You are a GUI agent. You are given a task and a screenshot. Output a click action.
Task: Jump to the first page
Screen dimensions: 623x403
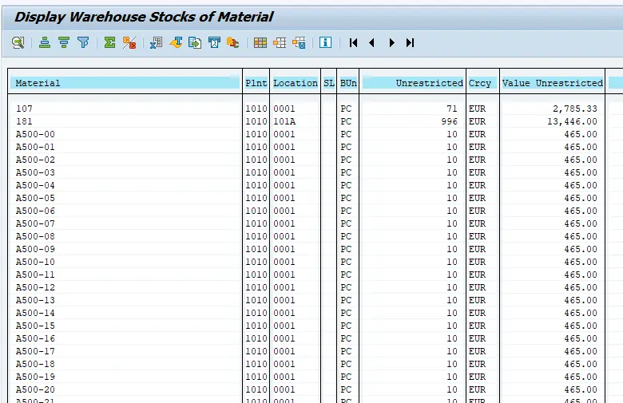click(353, 43)
